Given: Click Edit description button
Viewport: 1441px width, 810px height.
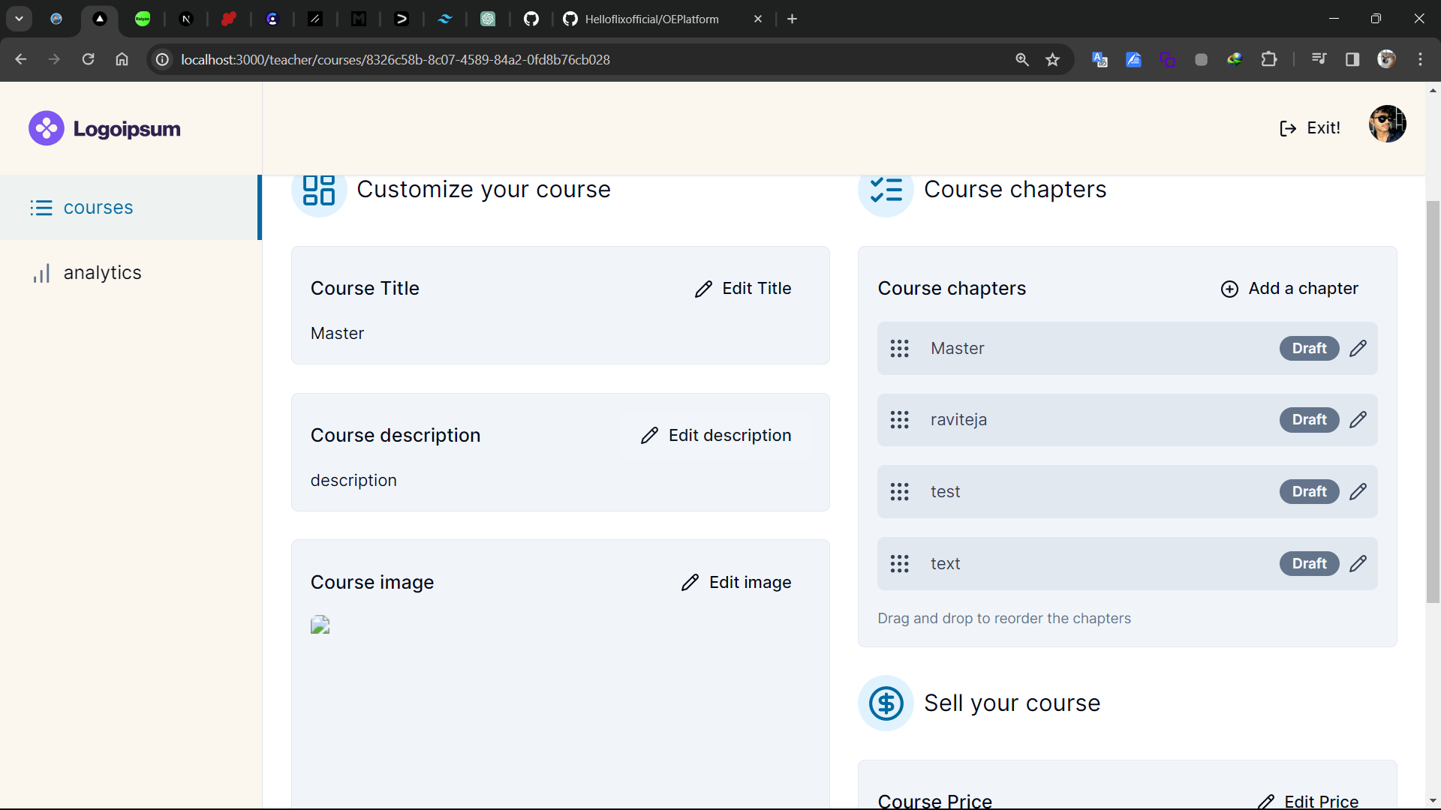Looking at the screenshot, I should pyautogui.click(x=716, y=436).
